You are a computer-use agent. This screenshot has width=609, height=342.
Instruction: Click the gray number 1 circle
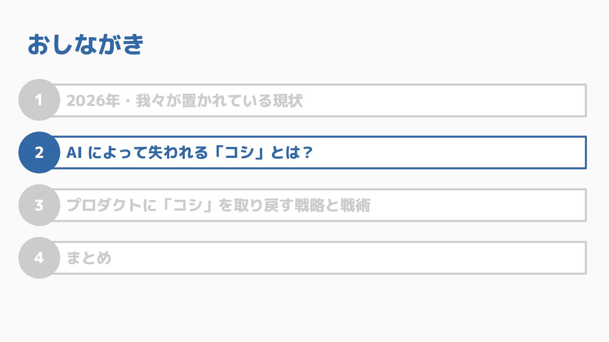(x=39, y=100)
